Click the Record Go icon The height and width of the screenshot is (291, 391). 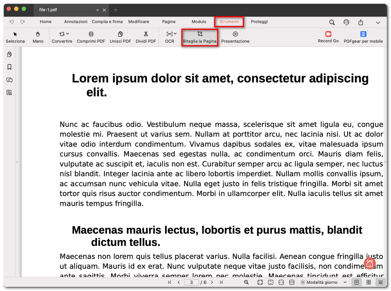click(x=328, y=37)
